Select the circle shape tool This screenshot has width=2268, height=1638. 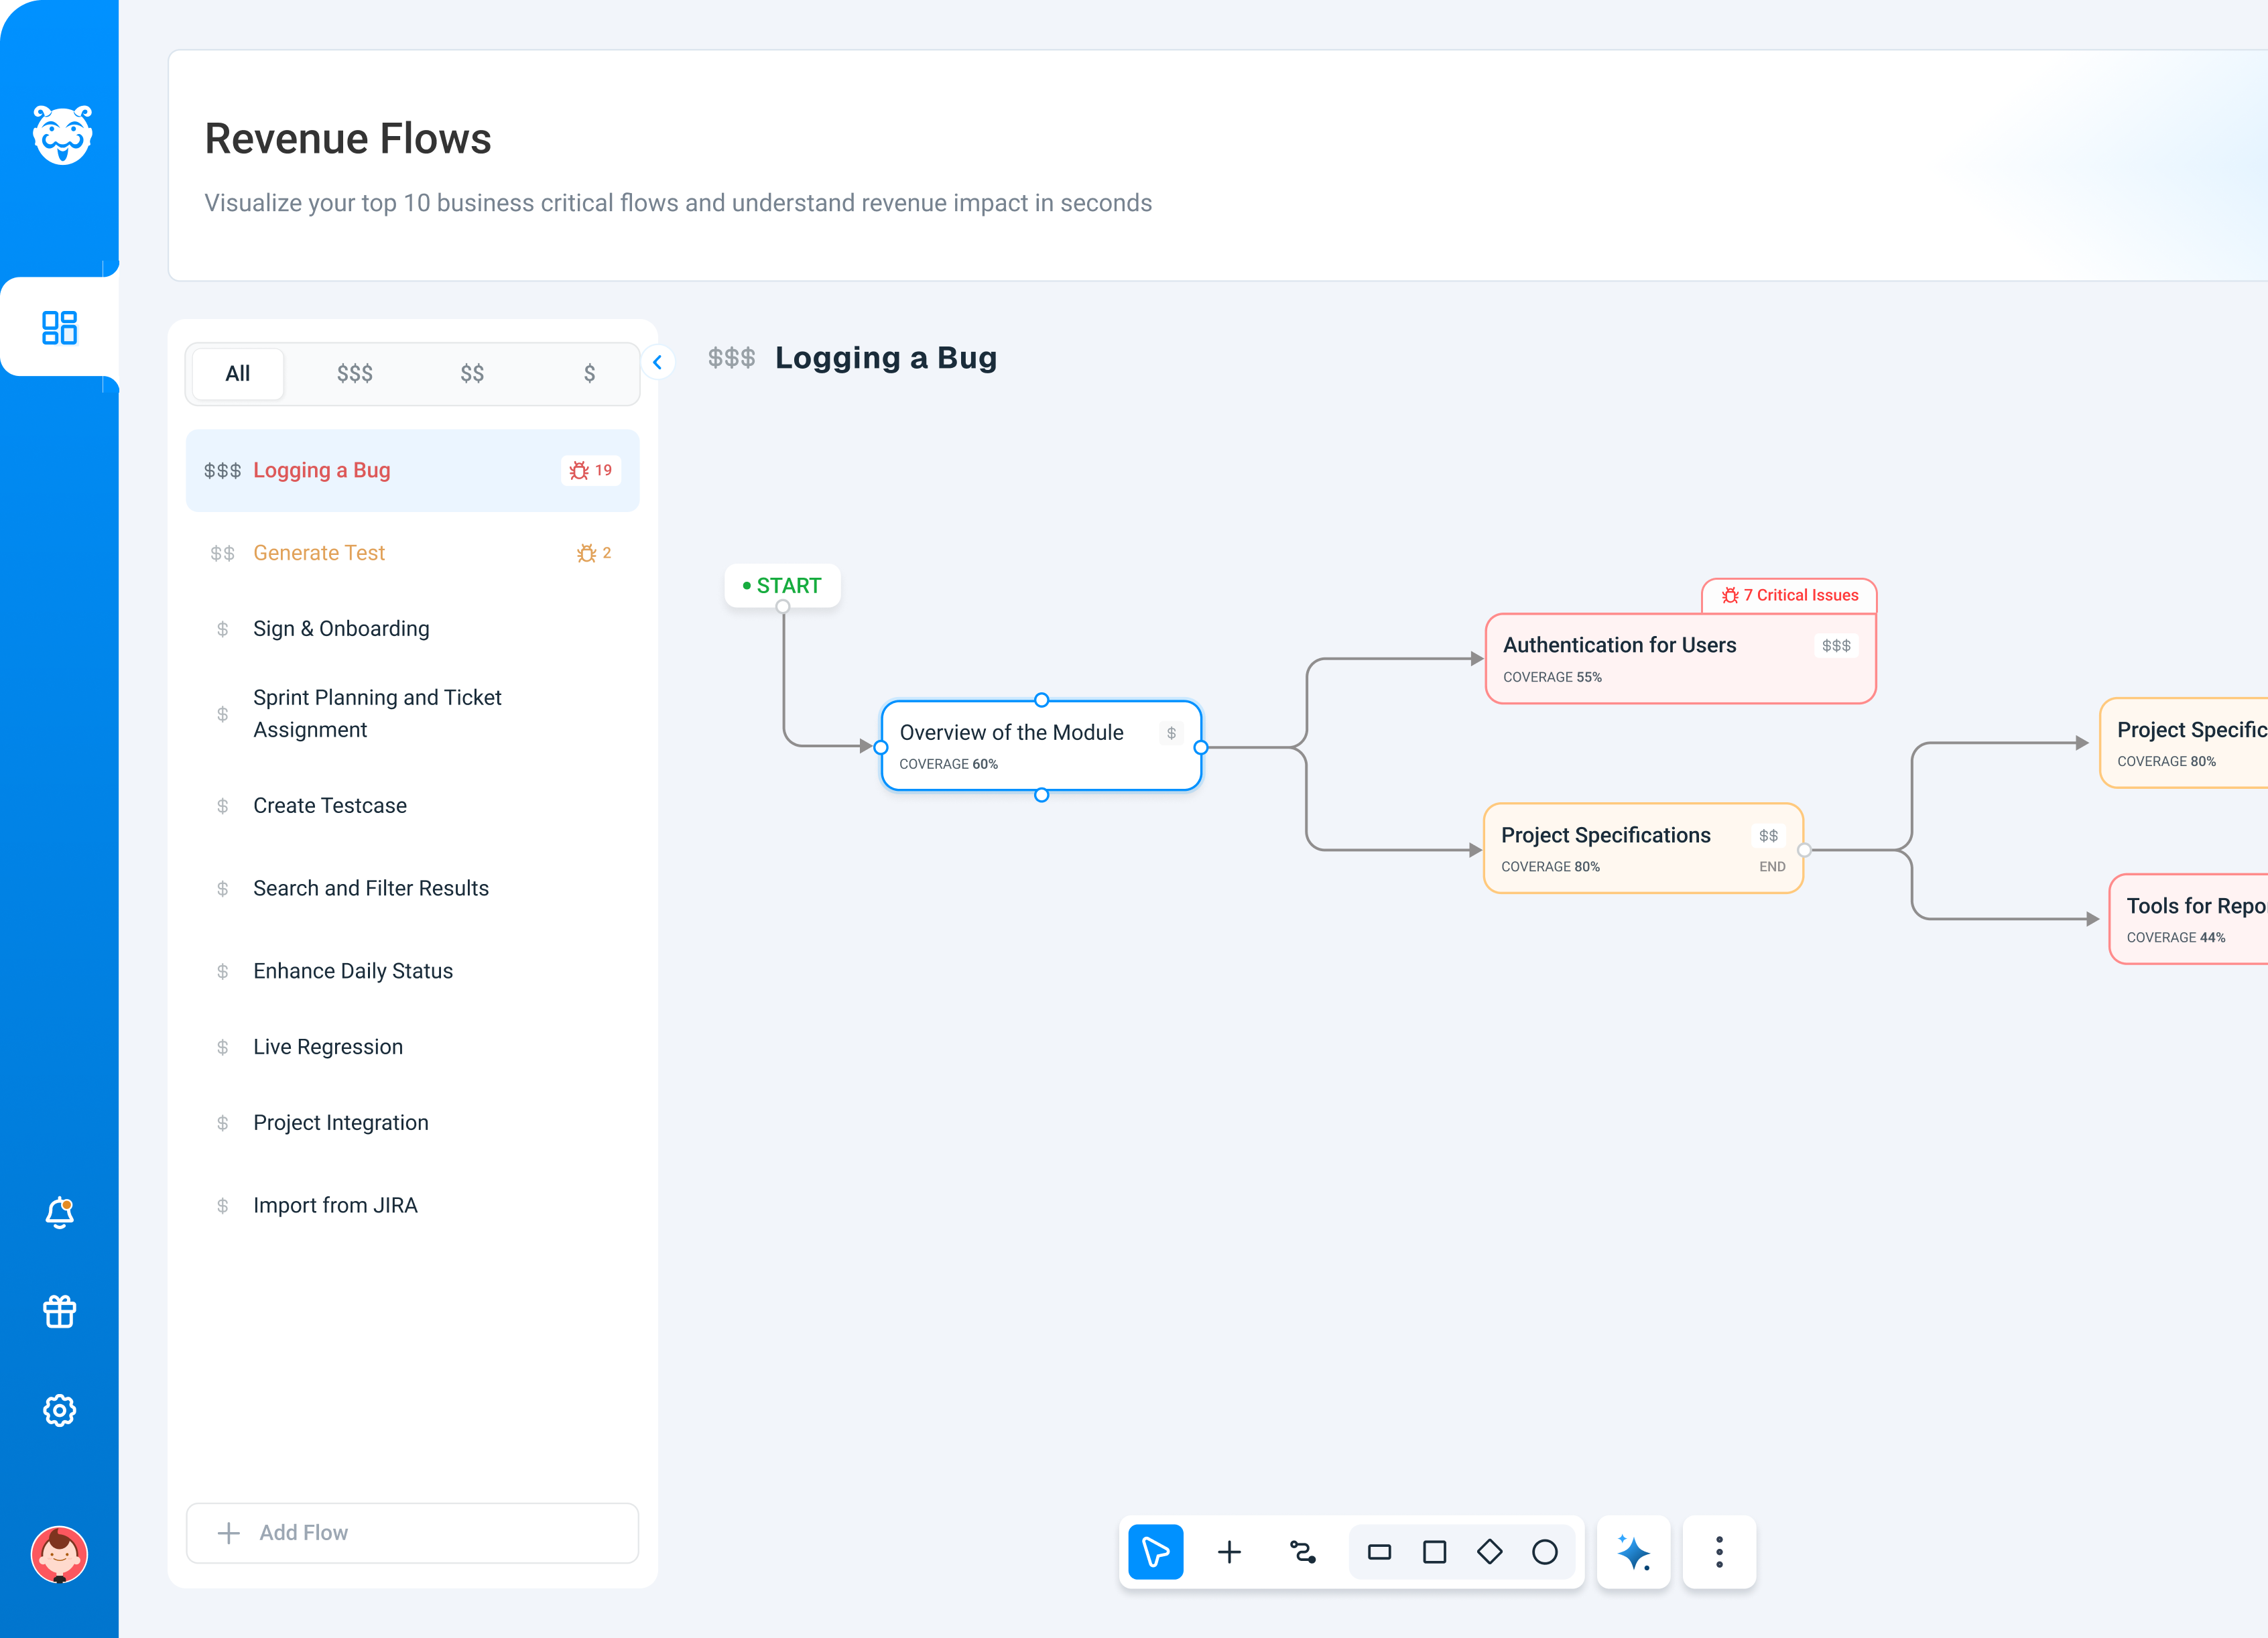tap(1546, 1552)
